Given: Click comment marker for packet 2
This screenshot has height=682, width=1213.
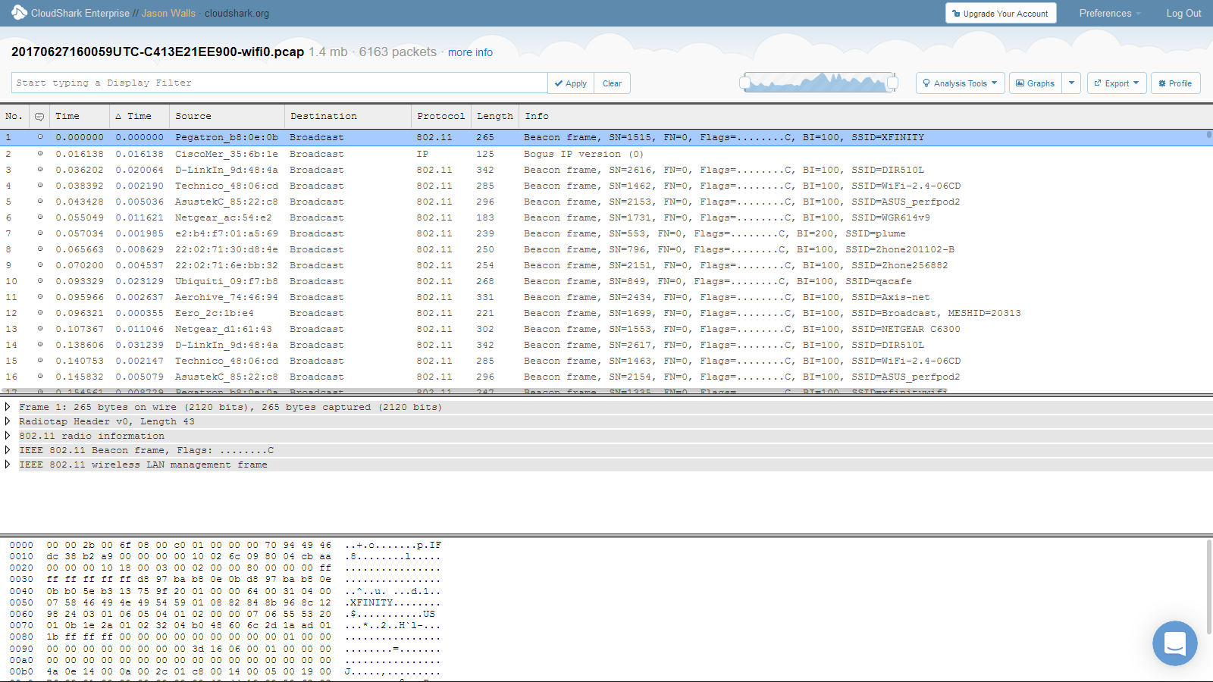Looking at the screenshot, I should [40, 154].
